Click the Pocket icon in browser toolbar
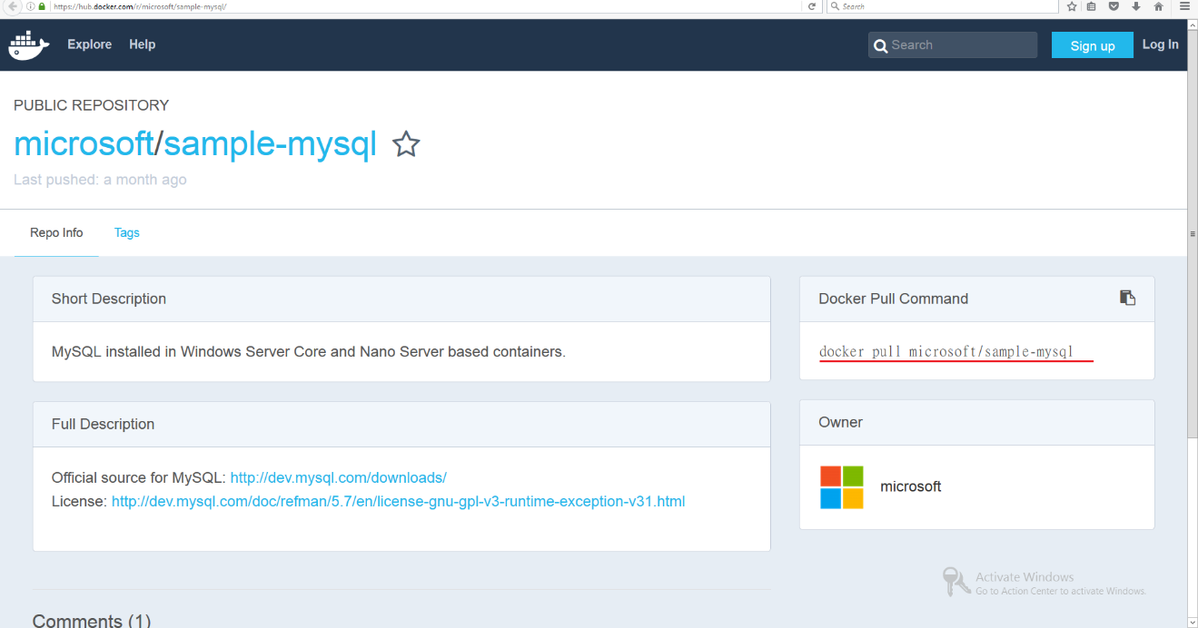The height and width of the screenshot is (628, 1198). pos(1114,6)
